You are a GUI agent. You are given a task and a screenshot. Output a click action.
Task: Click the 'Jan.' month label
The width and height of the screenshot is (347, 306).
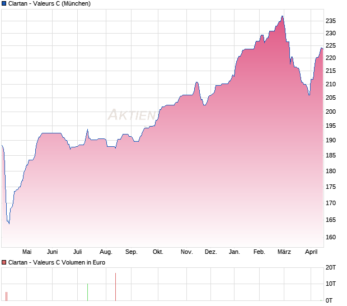tap(235, 252)
